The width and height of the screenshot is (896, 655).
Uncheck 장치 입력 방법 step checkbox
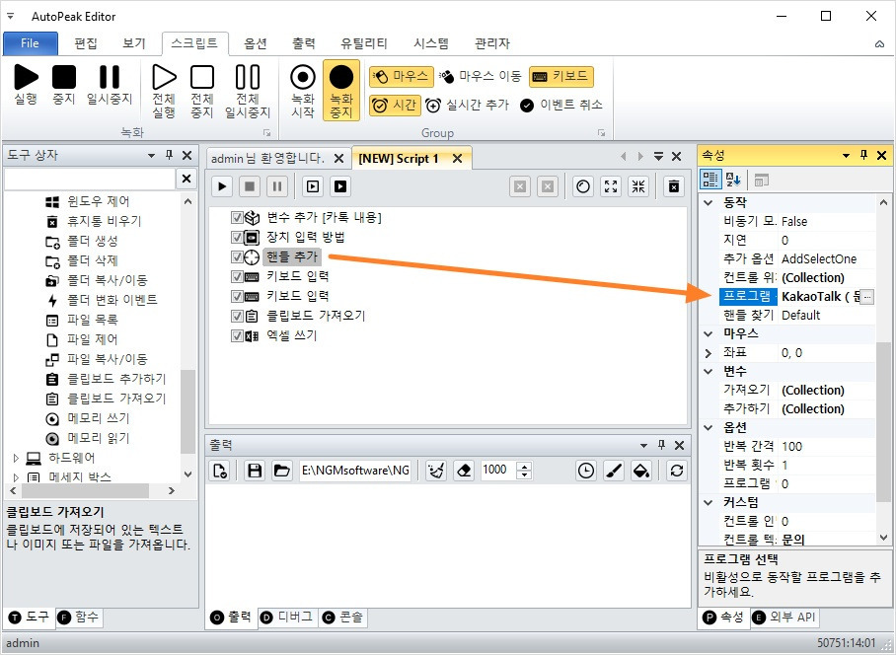click(237, 238)
